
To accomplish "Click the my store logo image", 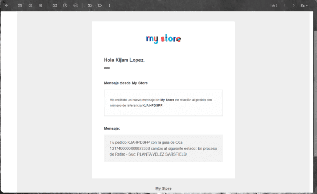I will pyautogui.click(x=163, y=38).
